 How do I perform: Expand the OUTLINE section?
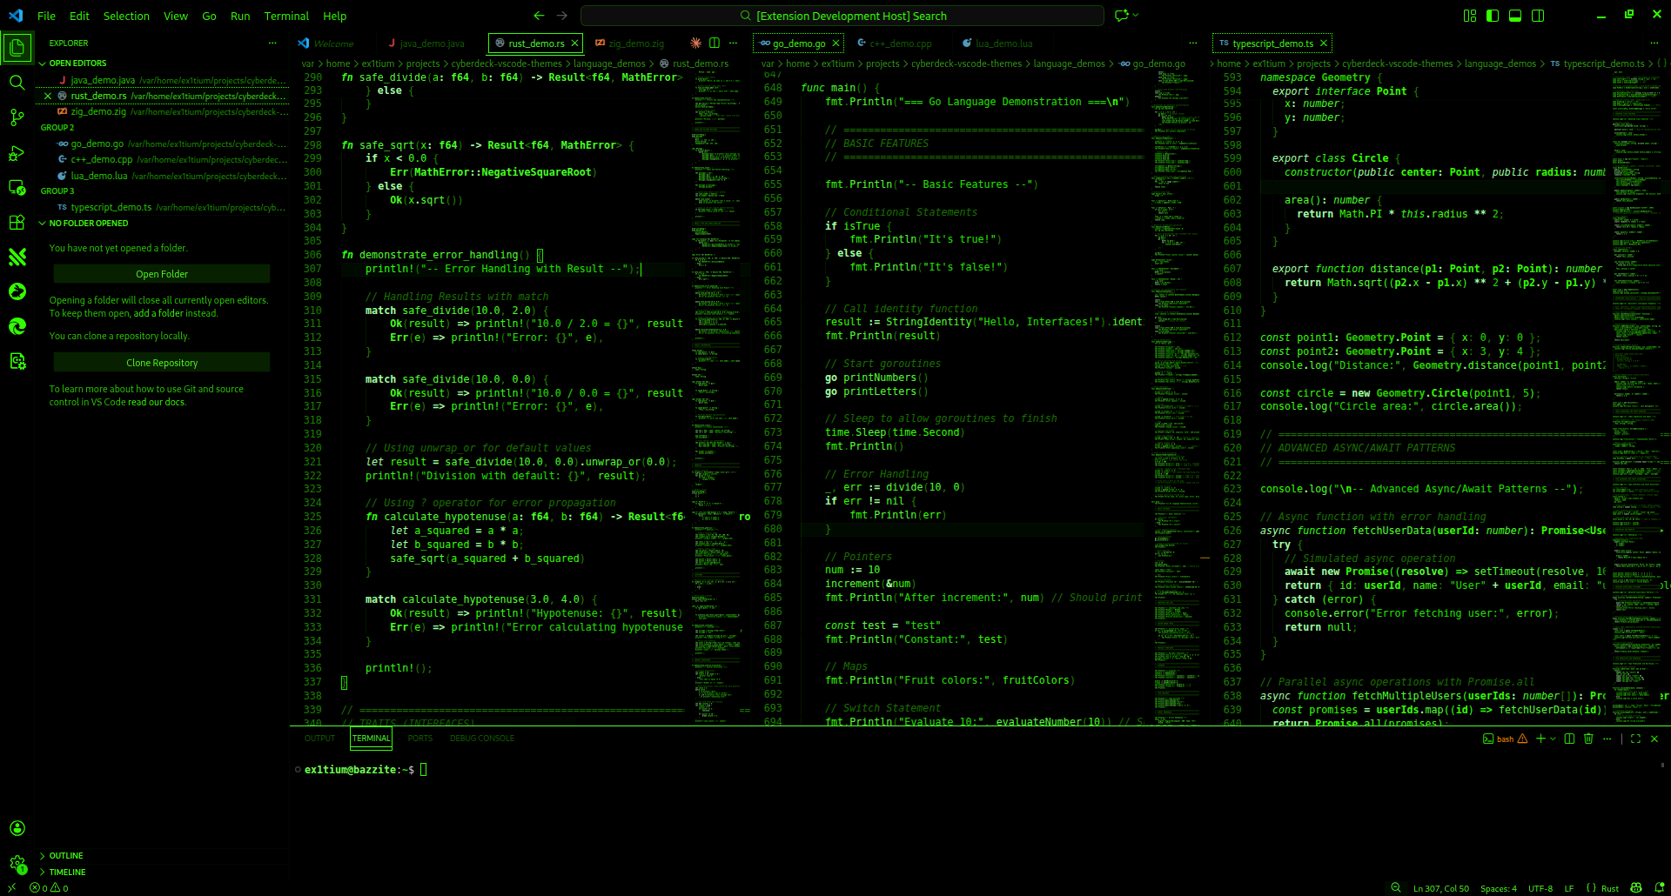[x=65, y=855]
